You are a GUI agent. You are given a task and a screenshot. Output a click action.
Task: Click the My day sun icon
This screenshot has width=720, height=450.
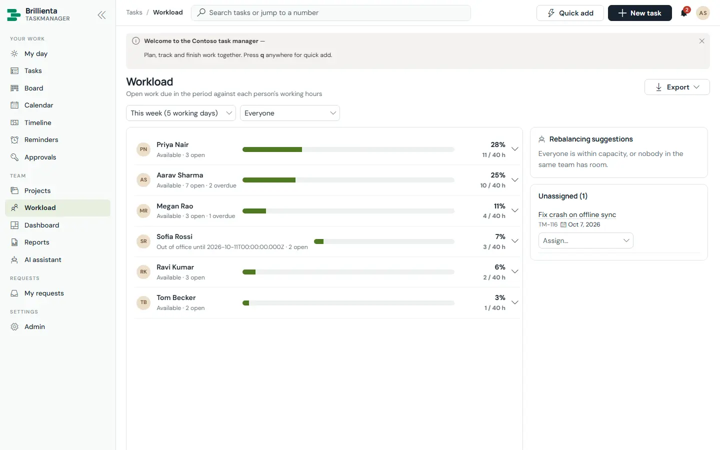(14, 53)
